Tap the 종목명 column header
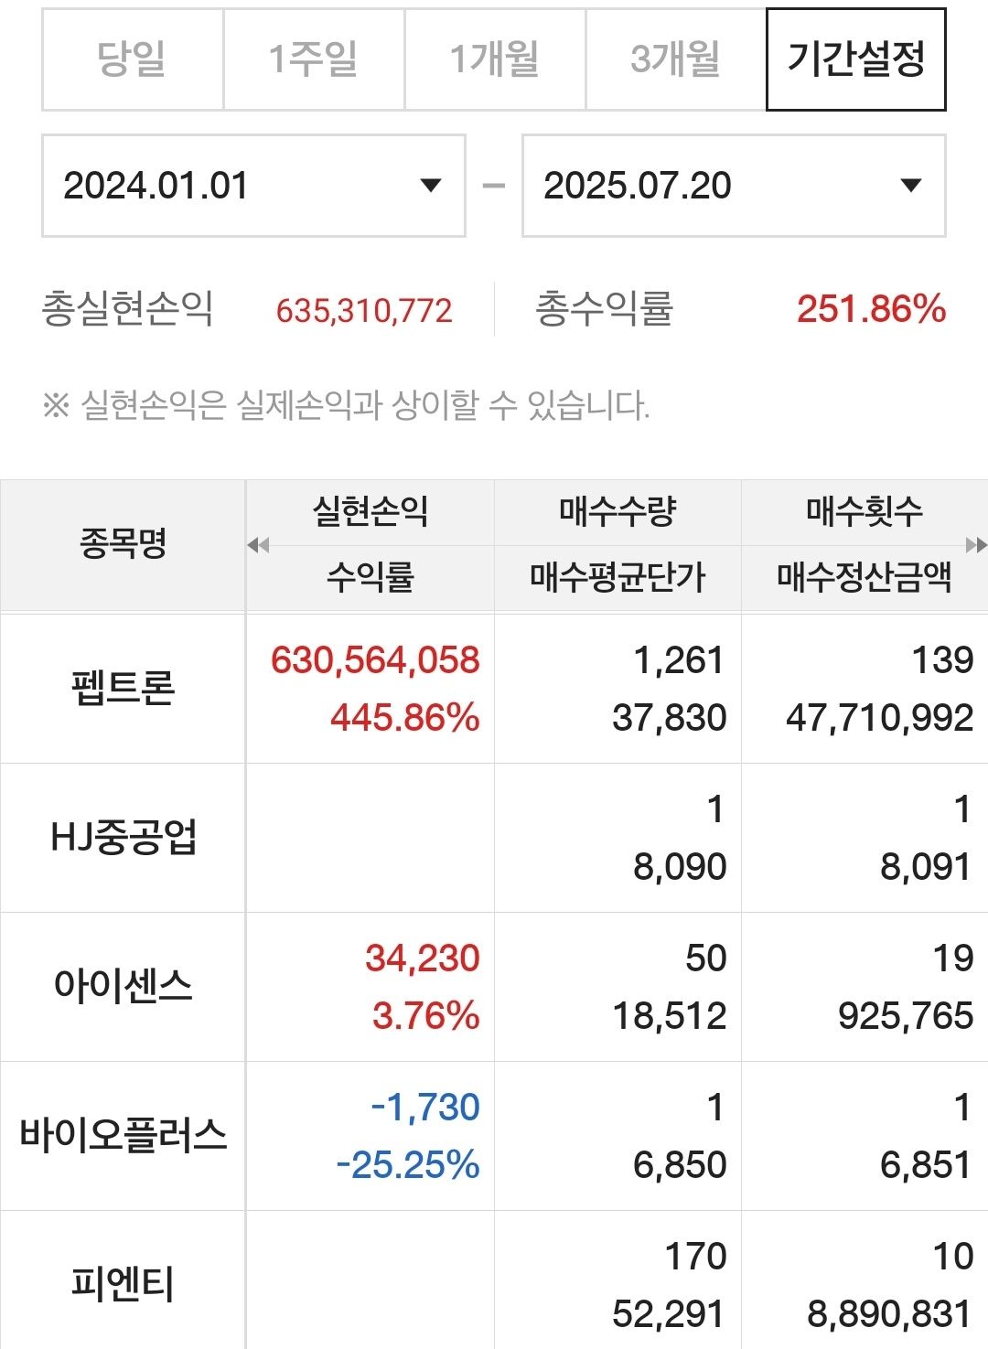The image size is (988, 1349). [123, 544]
